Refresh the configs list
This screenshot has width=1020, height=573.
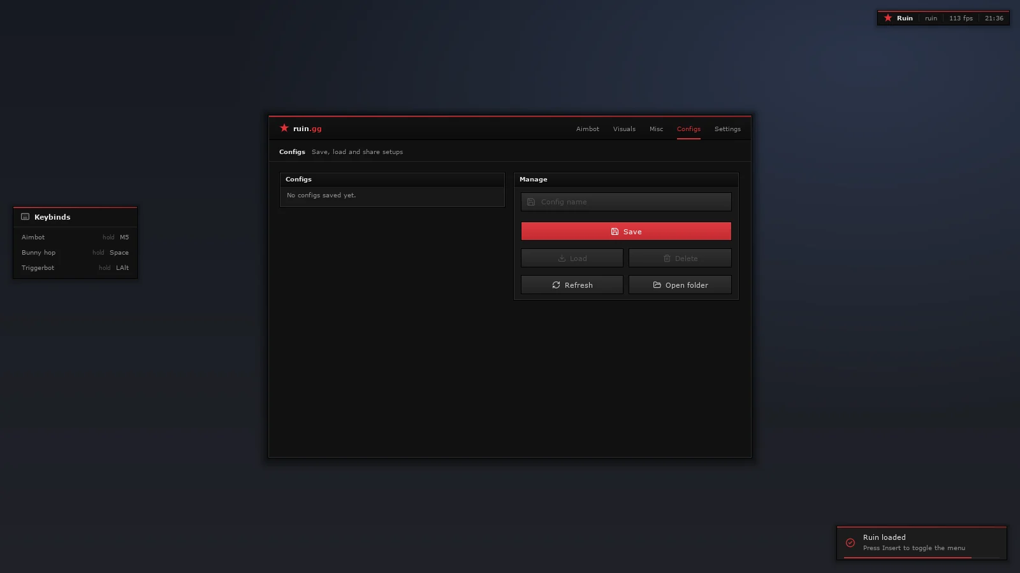point(572,285)
